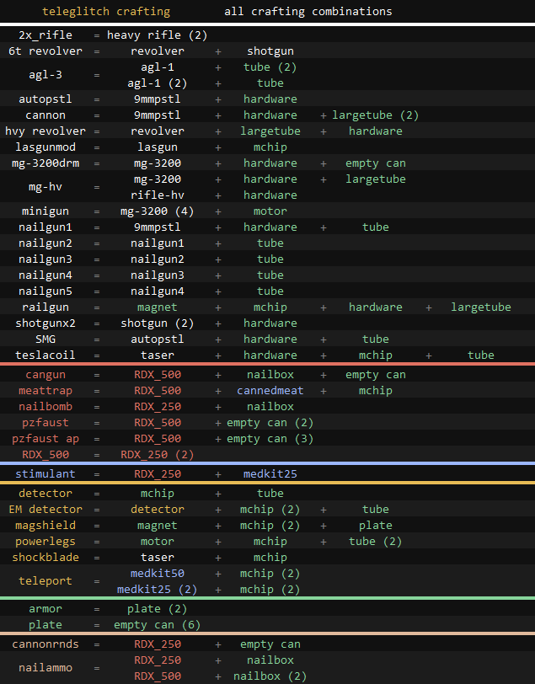Click the "nailbox (2)" ingredient
The width and height of the screenshot is (535, 684).
coord(270,676)
